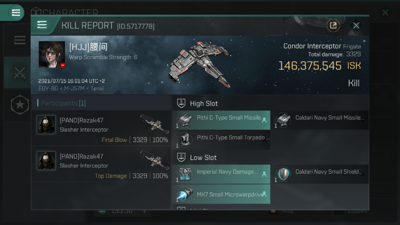Screen dimensions: 400x225
Task: View victim [HJJ] character portrait
Action: point(52,54)
